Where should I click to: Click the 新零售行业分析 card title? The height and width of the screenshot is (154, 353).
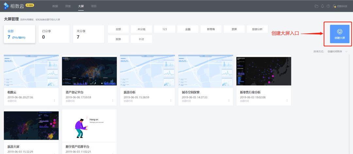click(x=250, y=92)
